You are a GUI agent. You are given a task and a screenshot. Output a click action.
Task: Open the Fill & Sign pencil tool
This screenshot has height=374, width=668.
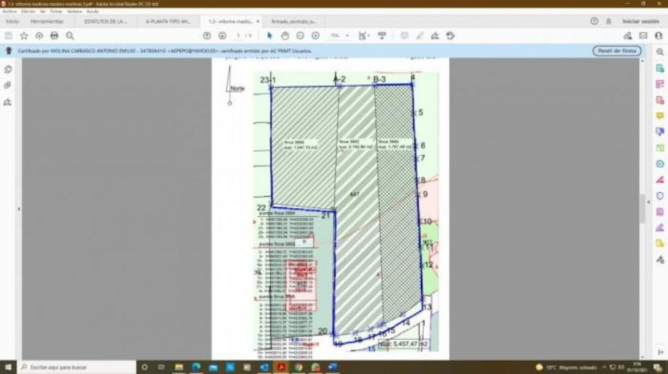coord(419,35)
